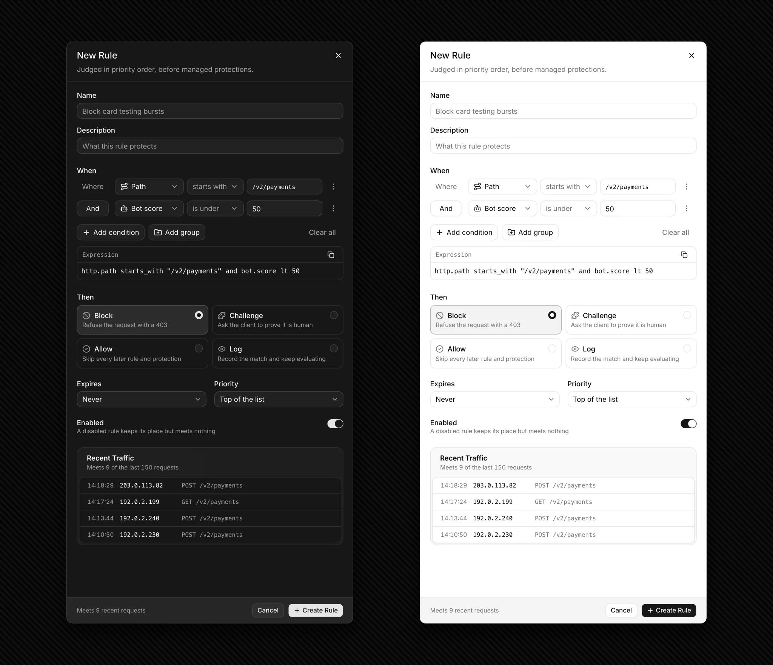Open Path field dropdown in light panel
The width and height of the screenshot is (773, 665).
pos(502,187)
